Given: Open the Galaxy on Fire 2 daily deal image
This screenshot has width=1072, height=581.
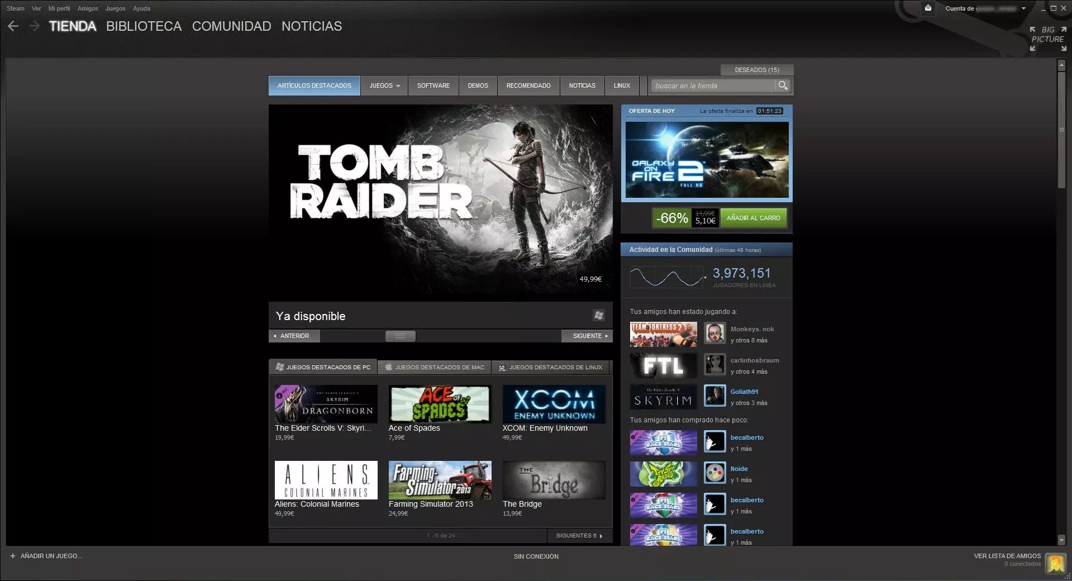Looking at the screenshot, I should tap(707, 159).
